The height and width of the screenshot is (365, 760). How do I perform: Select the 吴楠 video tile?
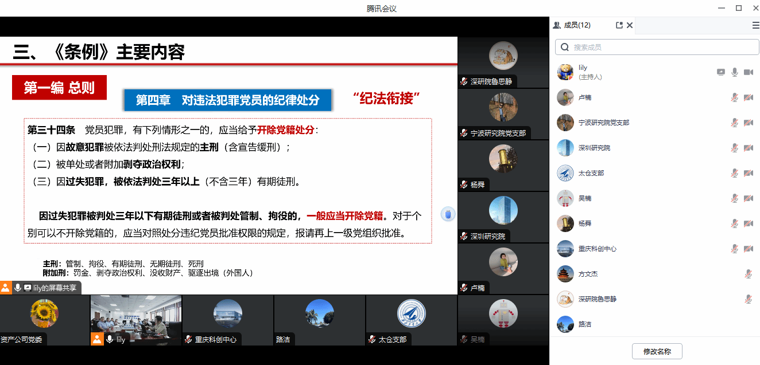[x=503, y=320]
